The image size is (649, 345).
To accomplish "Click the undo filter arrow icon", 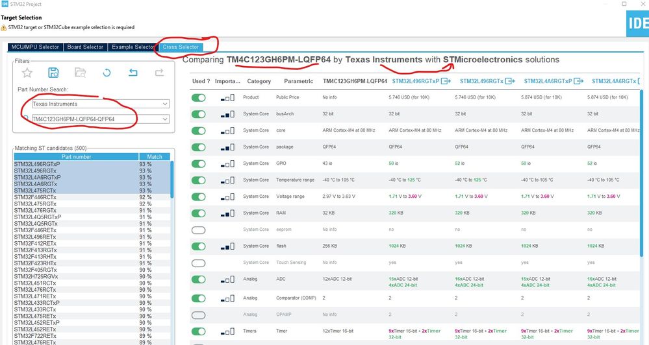I will pyautogui.click(x=133, y=73).
